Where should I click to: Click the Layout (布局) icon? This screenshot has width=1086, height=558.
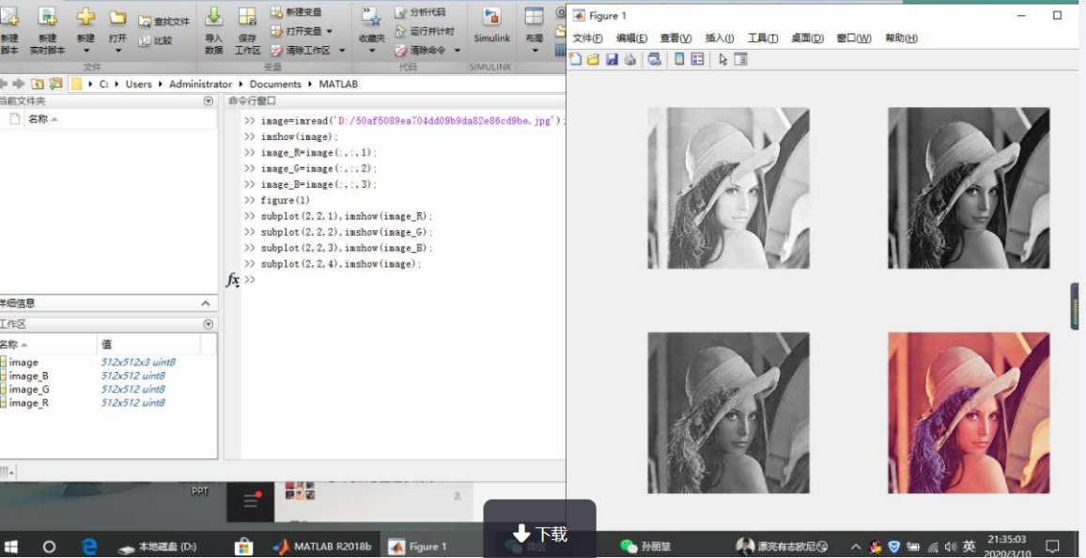pyautogui.click(x=534, y=17)
